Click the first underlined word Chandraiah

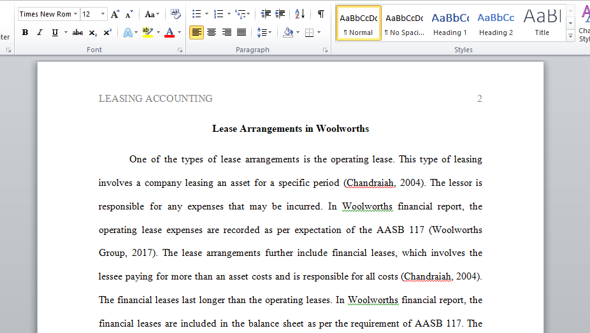[x=370, y=183]
